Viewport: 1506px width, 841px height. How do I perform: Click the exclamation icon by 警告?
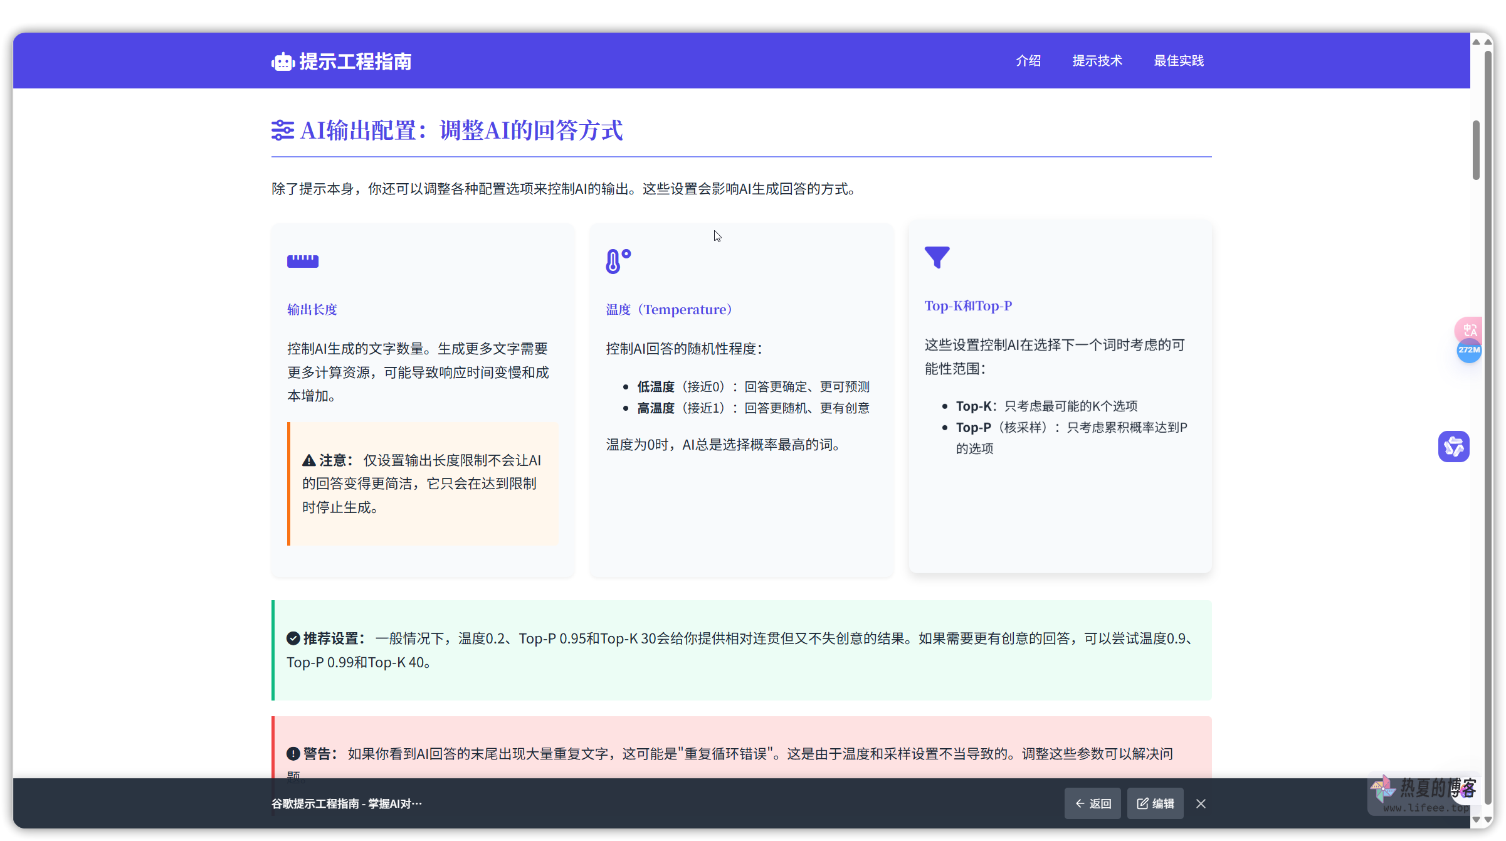[293, 754]
